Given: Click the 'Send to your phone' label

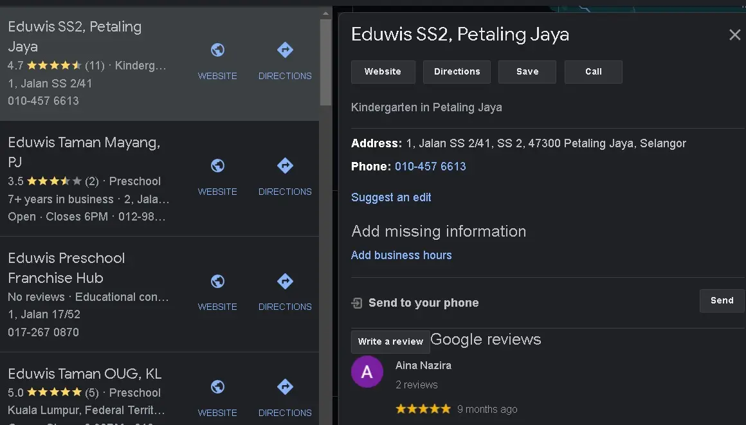Looking at the screenshot, I should click(423, 303).
